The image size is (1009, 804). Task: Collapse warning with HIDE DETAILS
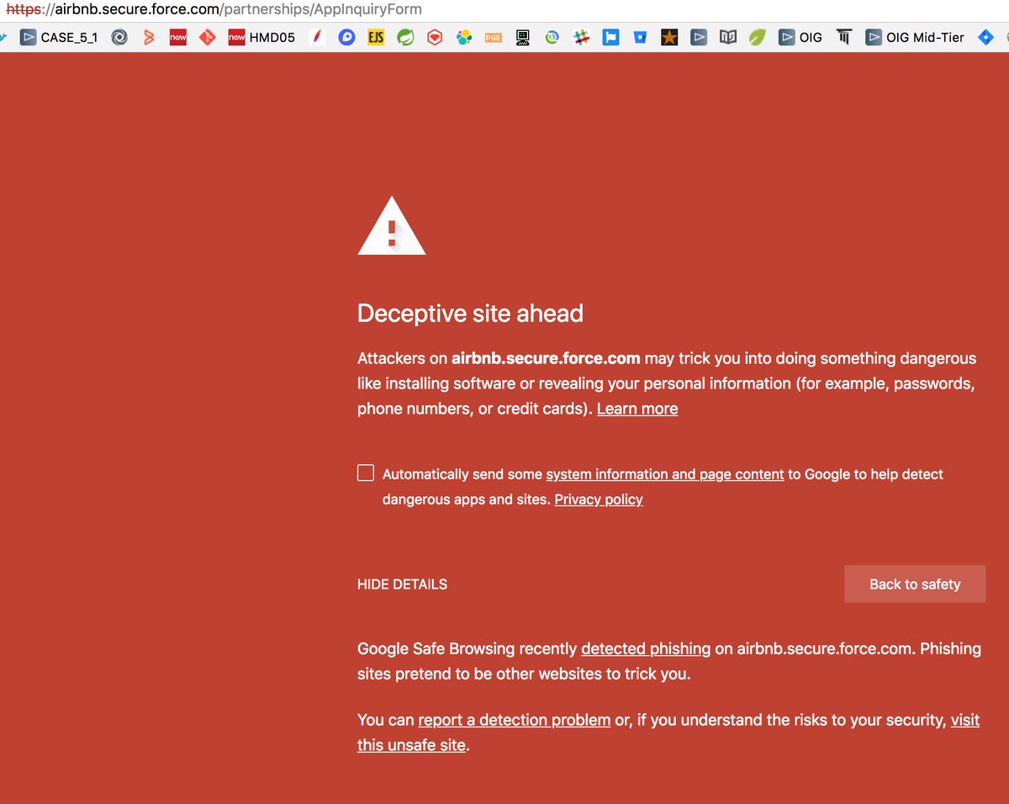click(402, 584)
